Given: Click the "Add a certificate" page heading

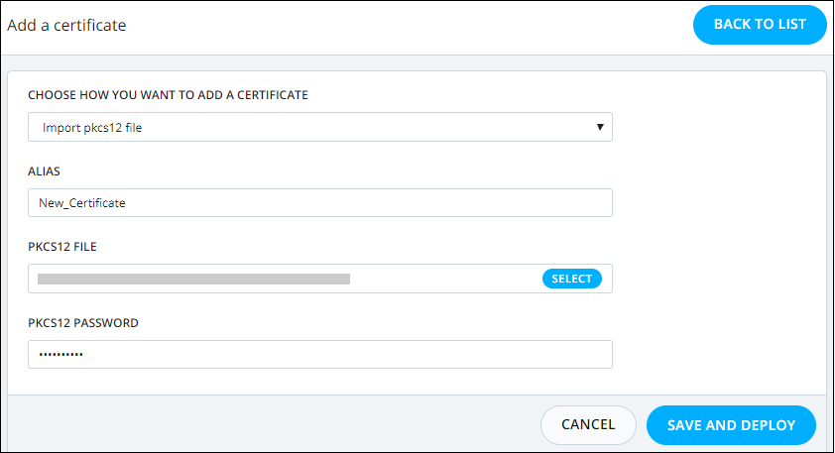Looking at the screenshot, I should (x=66, y=25).
